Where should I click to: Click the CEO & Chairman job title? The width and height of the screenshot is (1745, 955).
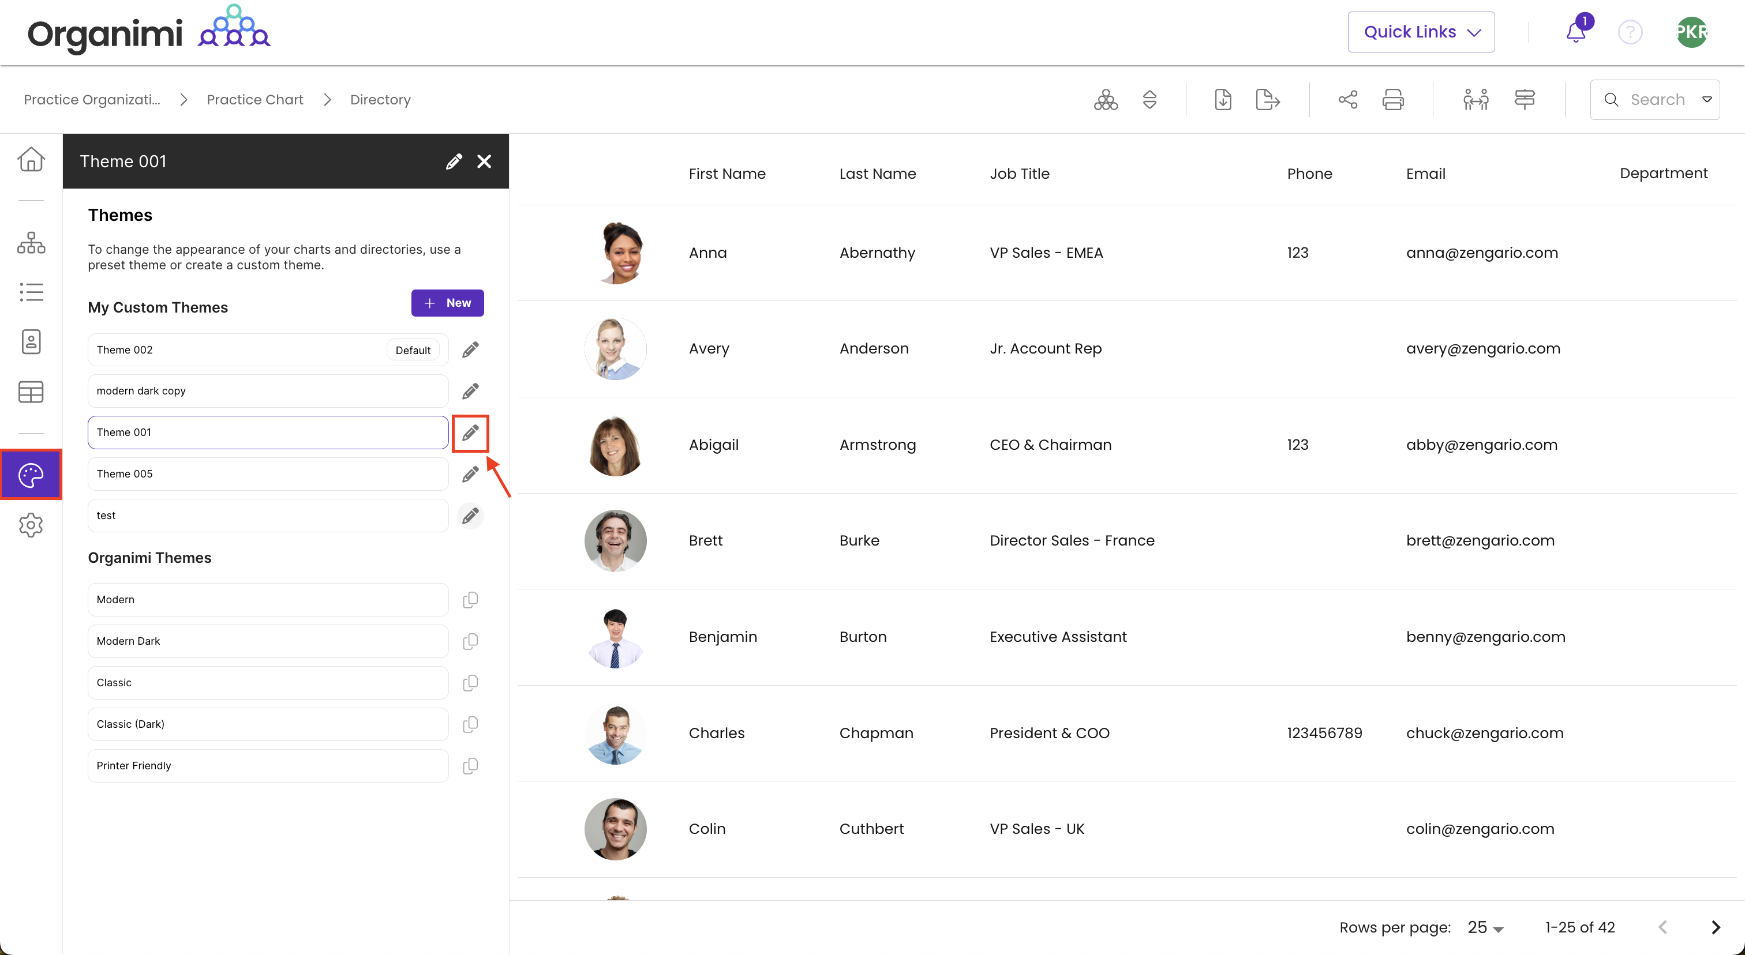click(x=1050, y=445)
